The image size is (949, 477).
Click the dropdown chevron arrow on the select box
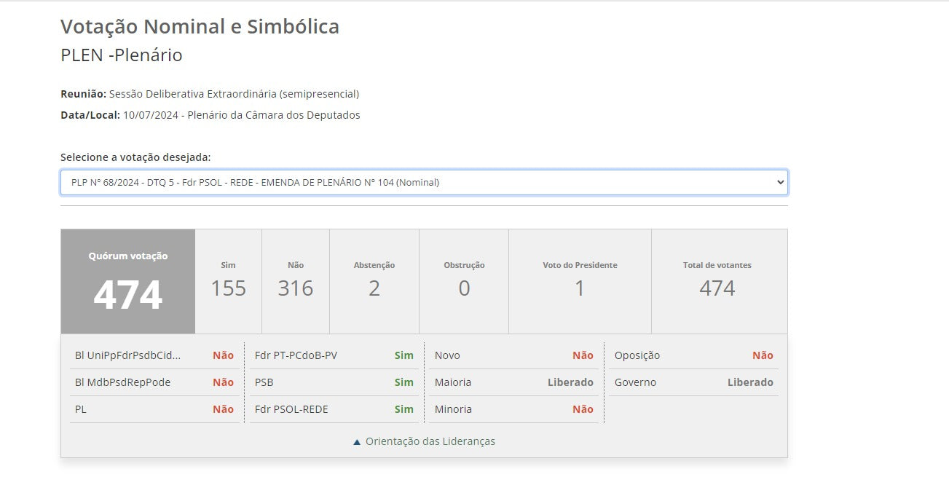point(781,183)
